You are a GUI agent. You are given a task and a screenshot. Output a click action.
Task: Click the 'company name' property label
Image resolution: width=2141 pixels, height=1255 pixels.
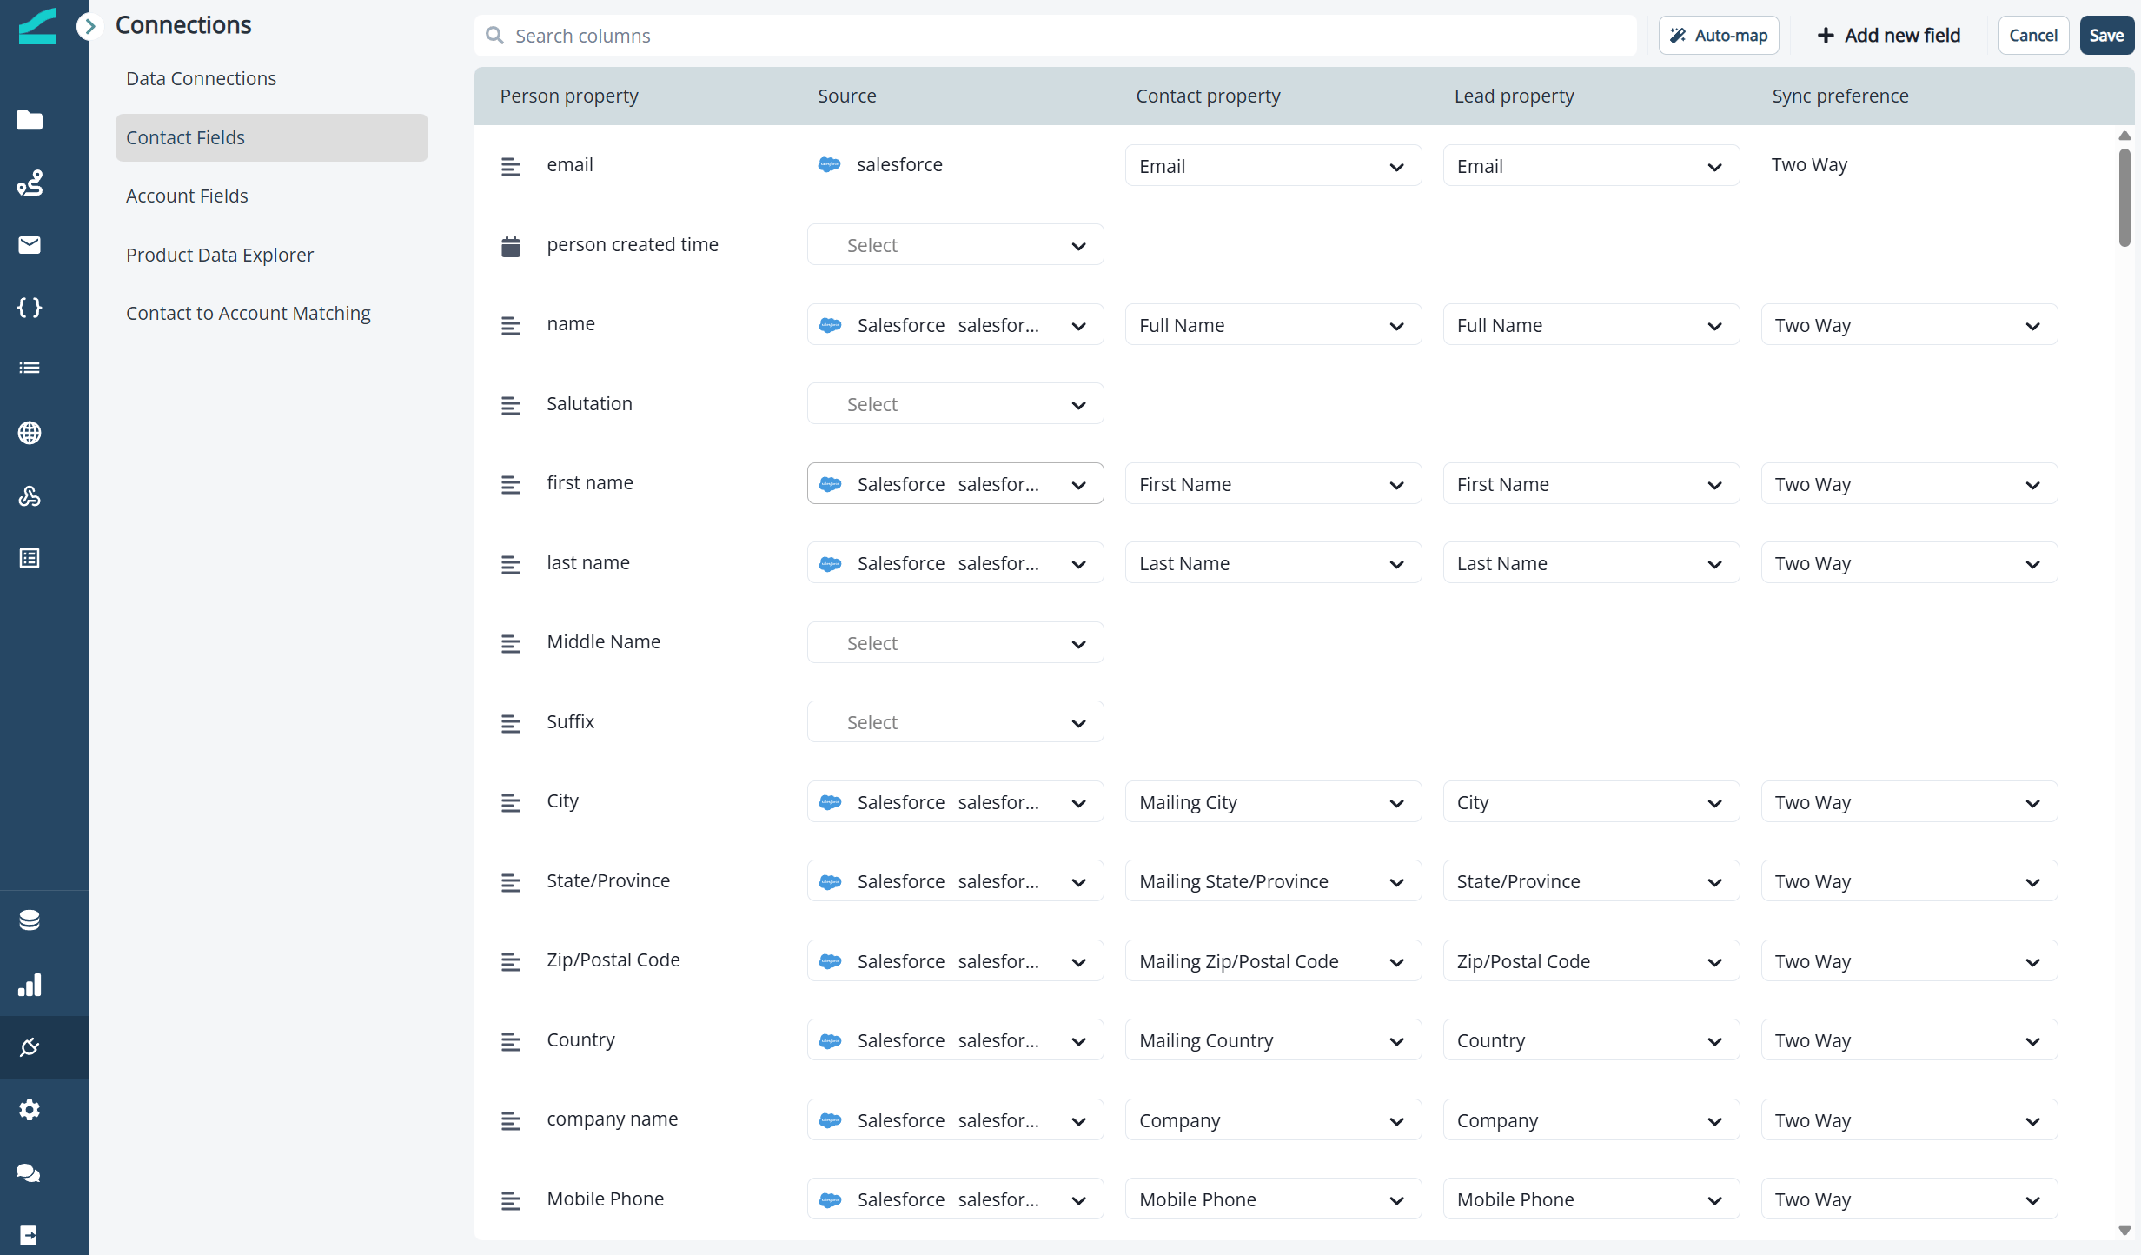point(612,1119)
